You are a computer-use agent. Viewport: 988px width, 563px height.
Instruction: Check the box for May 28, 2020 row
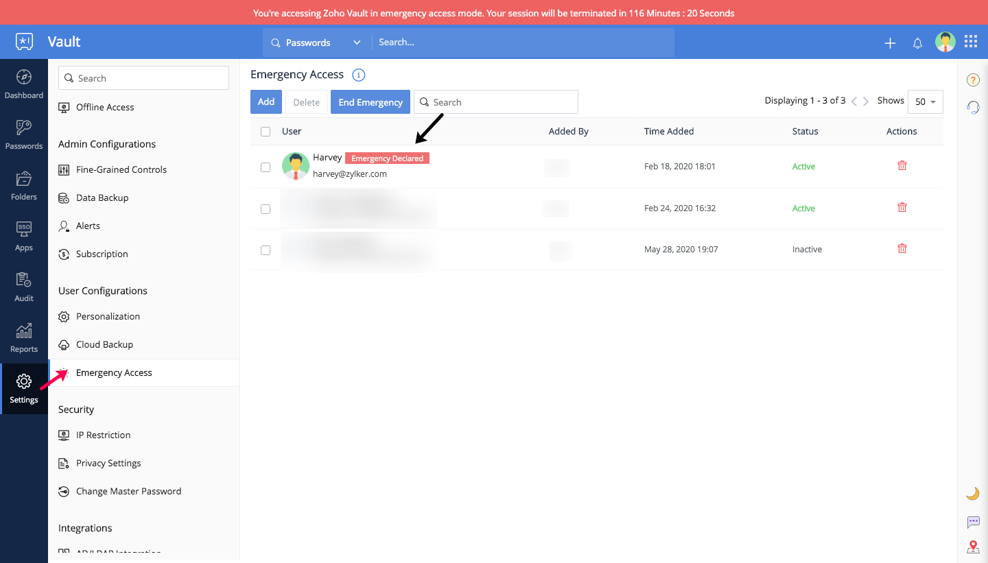pyautogui.click(x=266, y=250)
